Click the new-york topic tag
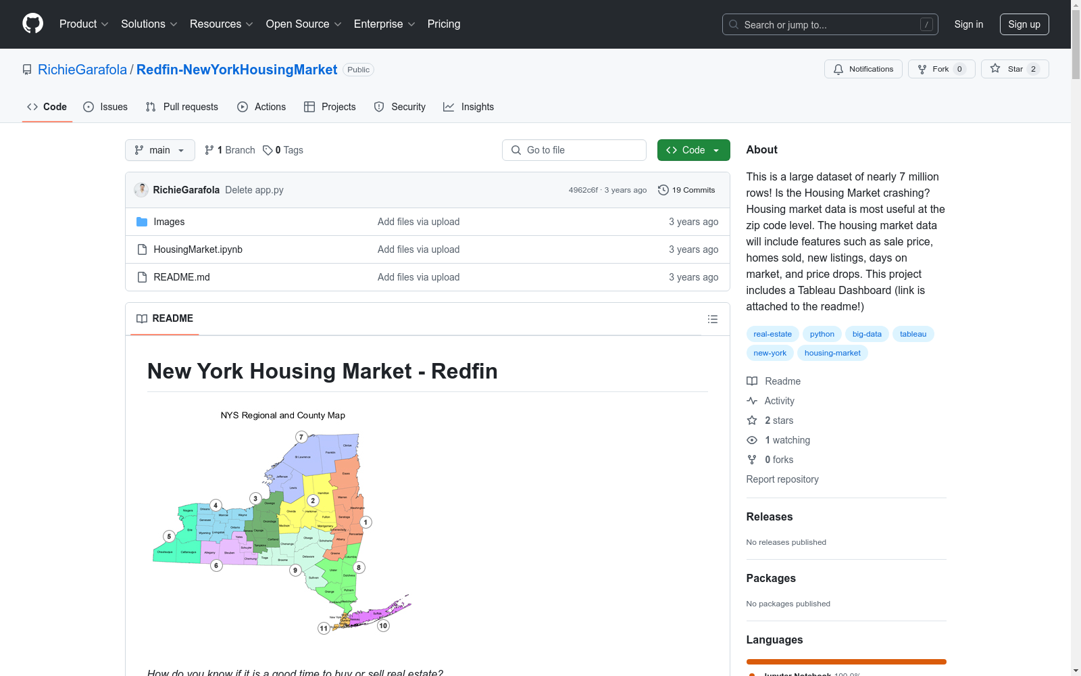This screenshot has width=1081, height=676. pos(770,353)
